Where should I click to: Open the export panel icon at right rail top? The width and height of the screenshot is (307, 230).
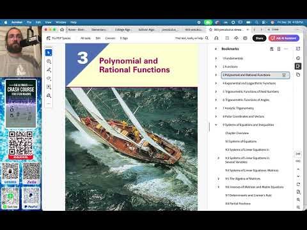pos(298,49)
